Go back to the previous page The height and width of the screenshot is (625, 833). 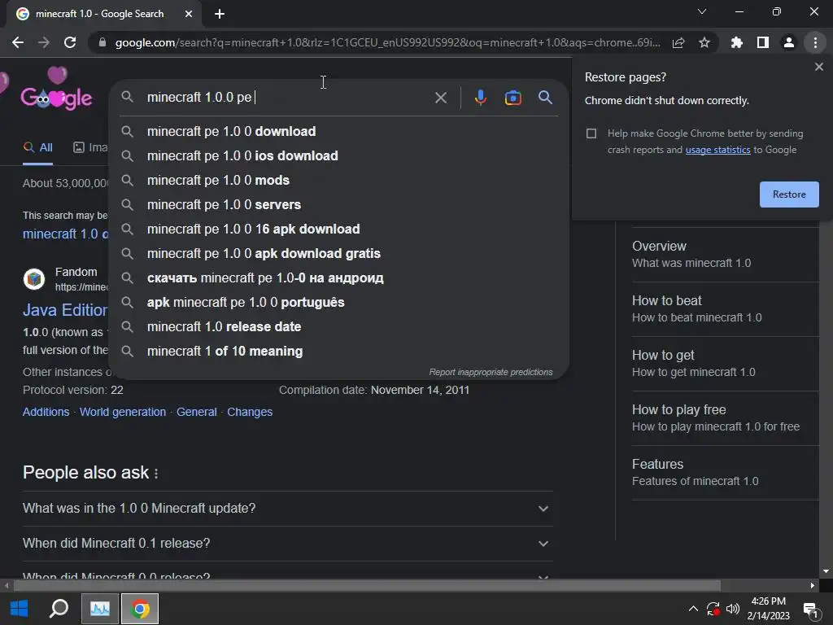[18, 42]
